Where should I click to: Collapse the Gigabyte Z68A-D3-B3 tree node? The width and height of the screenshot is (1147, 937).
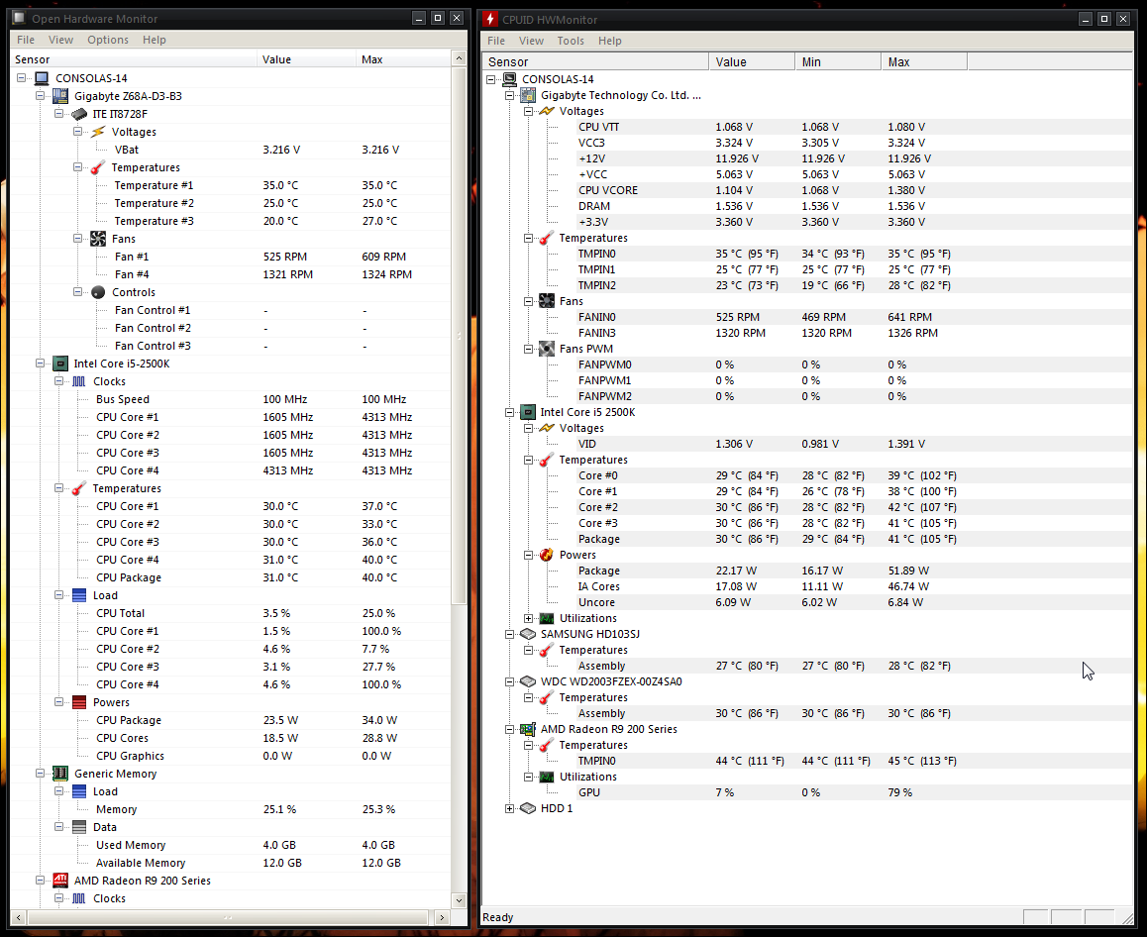tap(41, 96)
